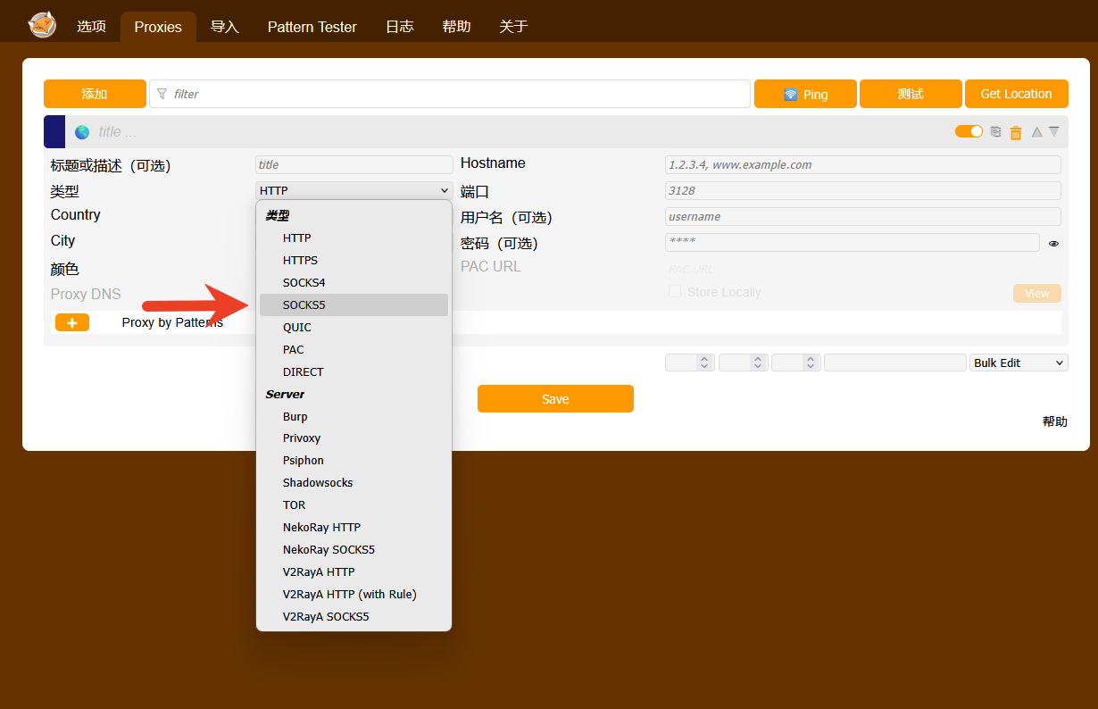Toggle the proxy enabled switch off
1098x709 pixels.
[969, 132]
